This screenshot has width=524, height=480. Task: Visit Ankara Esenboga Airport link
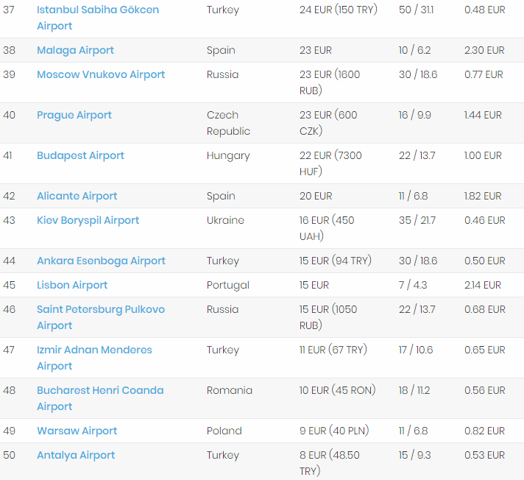pos(101,261)
